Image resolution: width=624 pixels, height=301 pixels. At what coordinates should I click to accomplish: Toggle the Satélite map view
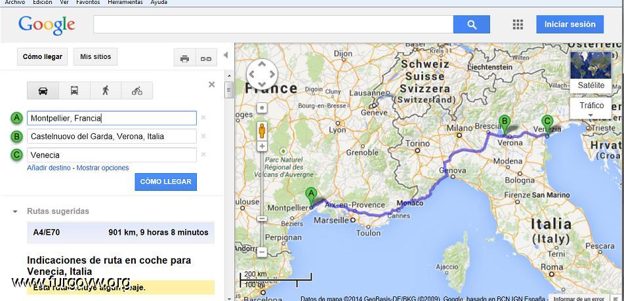tap(591, 72)
